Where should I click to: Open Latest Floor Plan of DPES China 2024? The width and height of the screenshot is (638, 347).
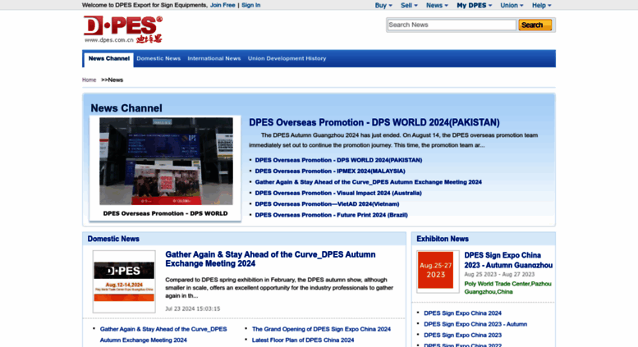(x=303, y=340)
